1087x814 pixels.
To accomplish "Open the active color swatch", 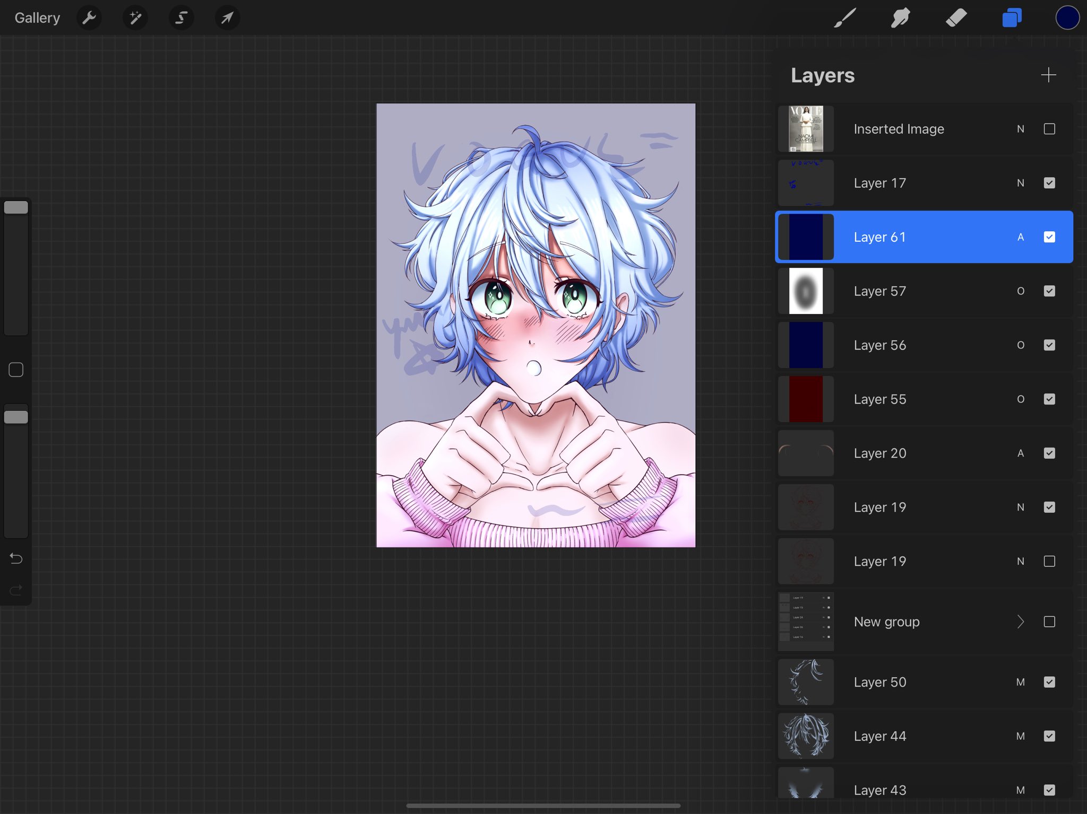I will pyautogui.click(x=1067, y=18).
